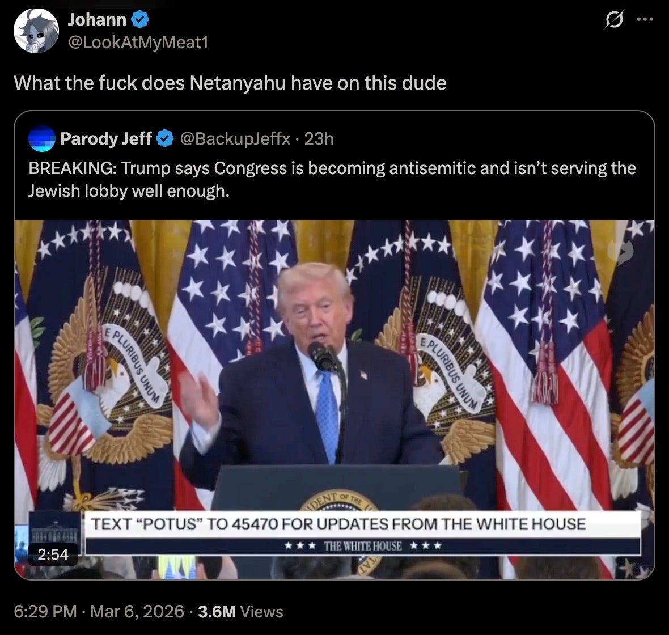Screen dimensions: 669x635
Task: Play the embedded White House video
Action: click(334, 400)
